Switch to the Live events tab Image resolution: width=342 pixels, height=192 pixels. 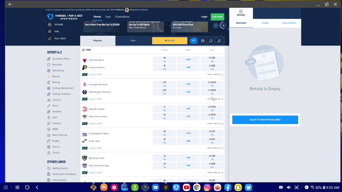133,41
